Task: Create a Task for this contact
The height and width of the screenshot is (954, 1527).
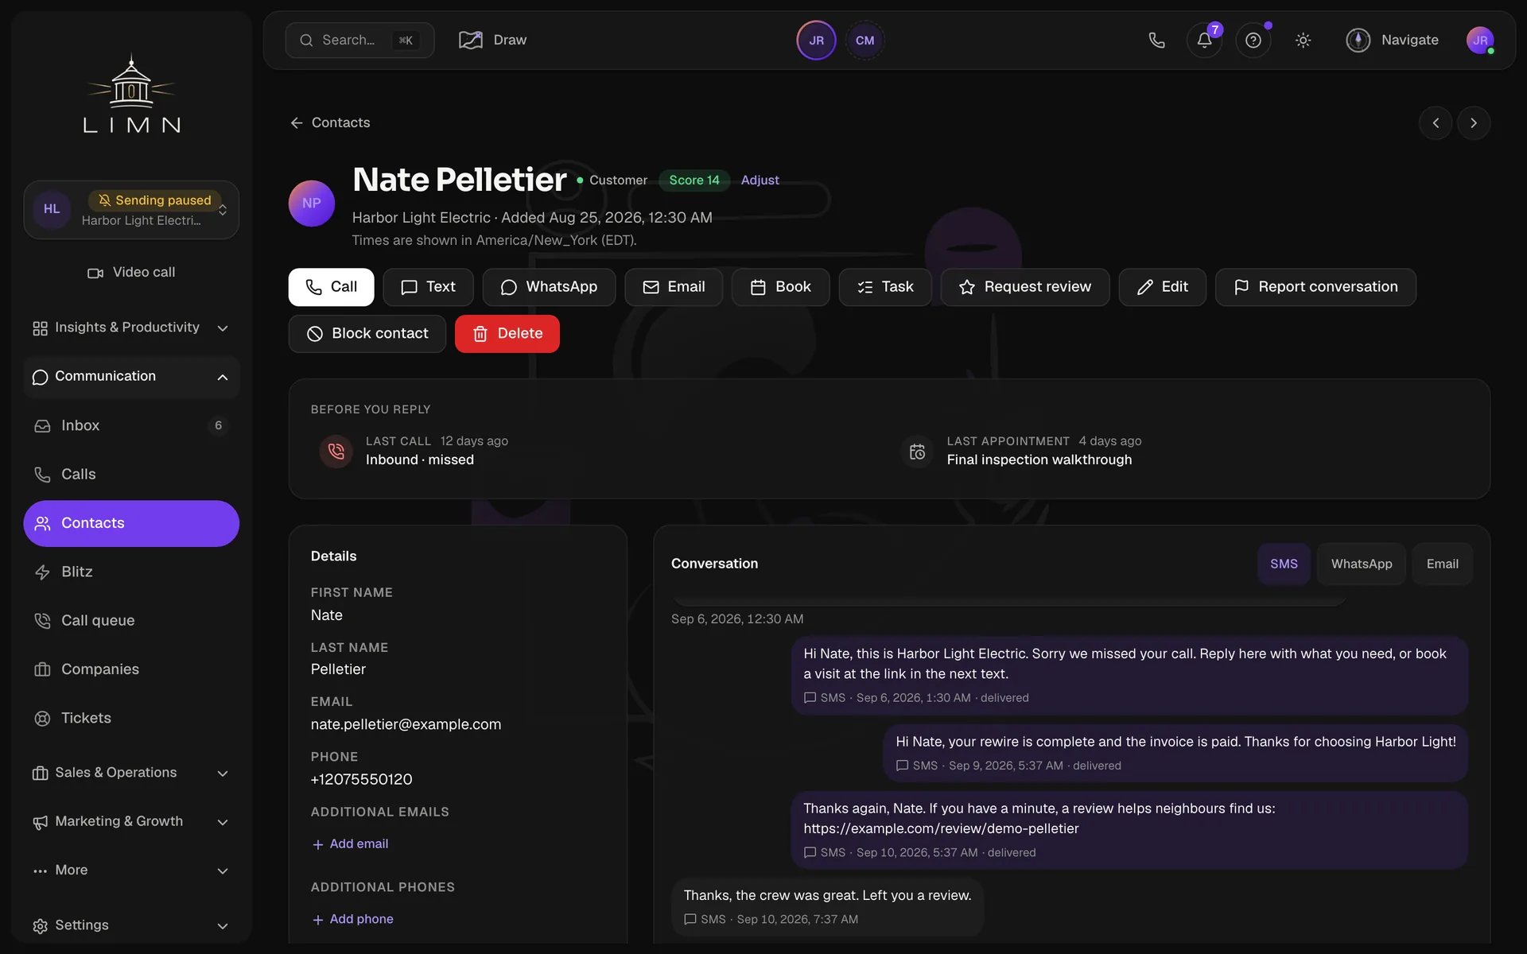Action: pos(885,287)
